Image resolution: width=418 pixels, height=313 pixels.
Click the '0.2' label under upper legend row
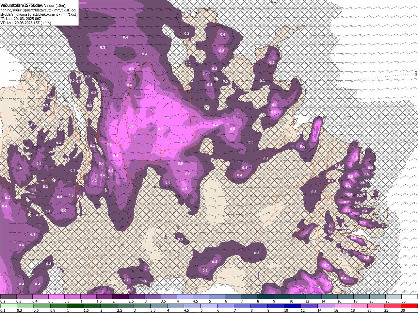pyautogui.click(x=3, y=301)
